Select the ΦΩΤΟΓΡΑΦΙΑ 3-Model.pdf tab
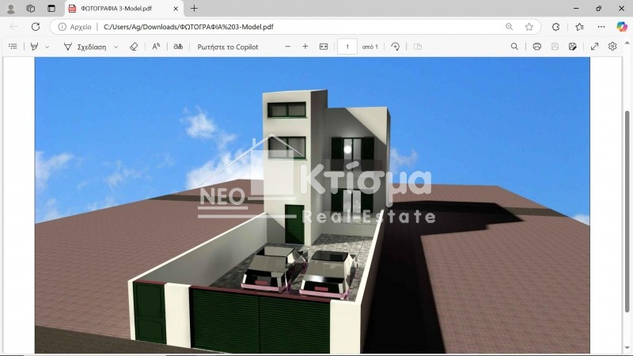 124,9
